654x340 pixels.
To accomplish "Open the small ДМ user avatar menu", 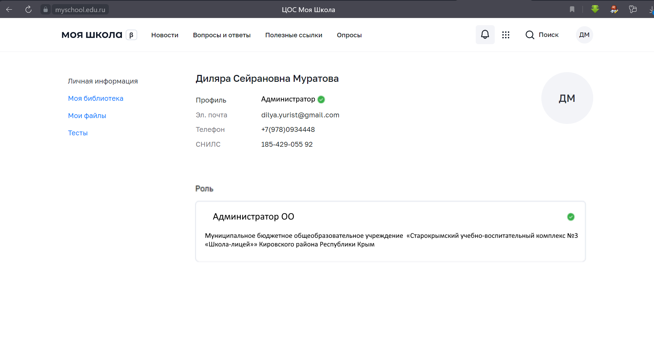I will tap(584, 35).
